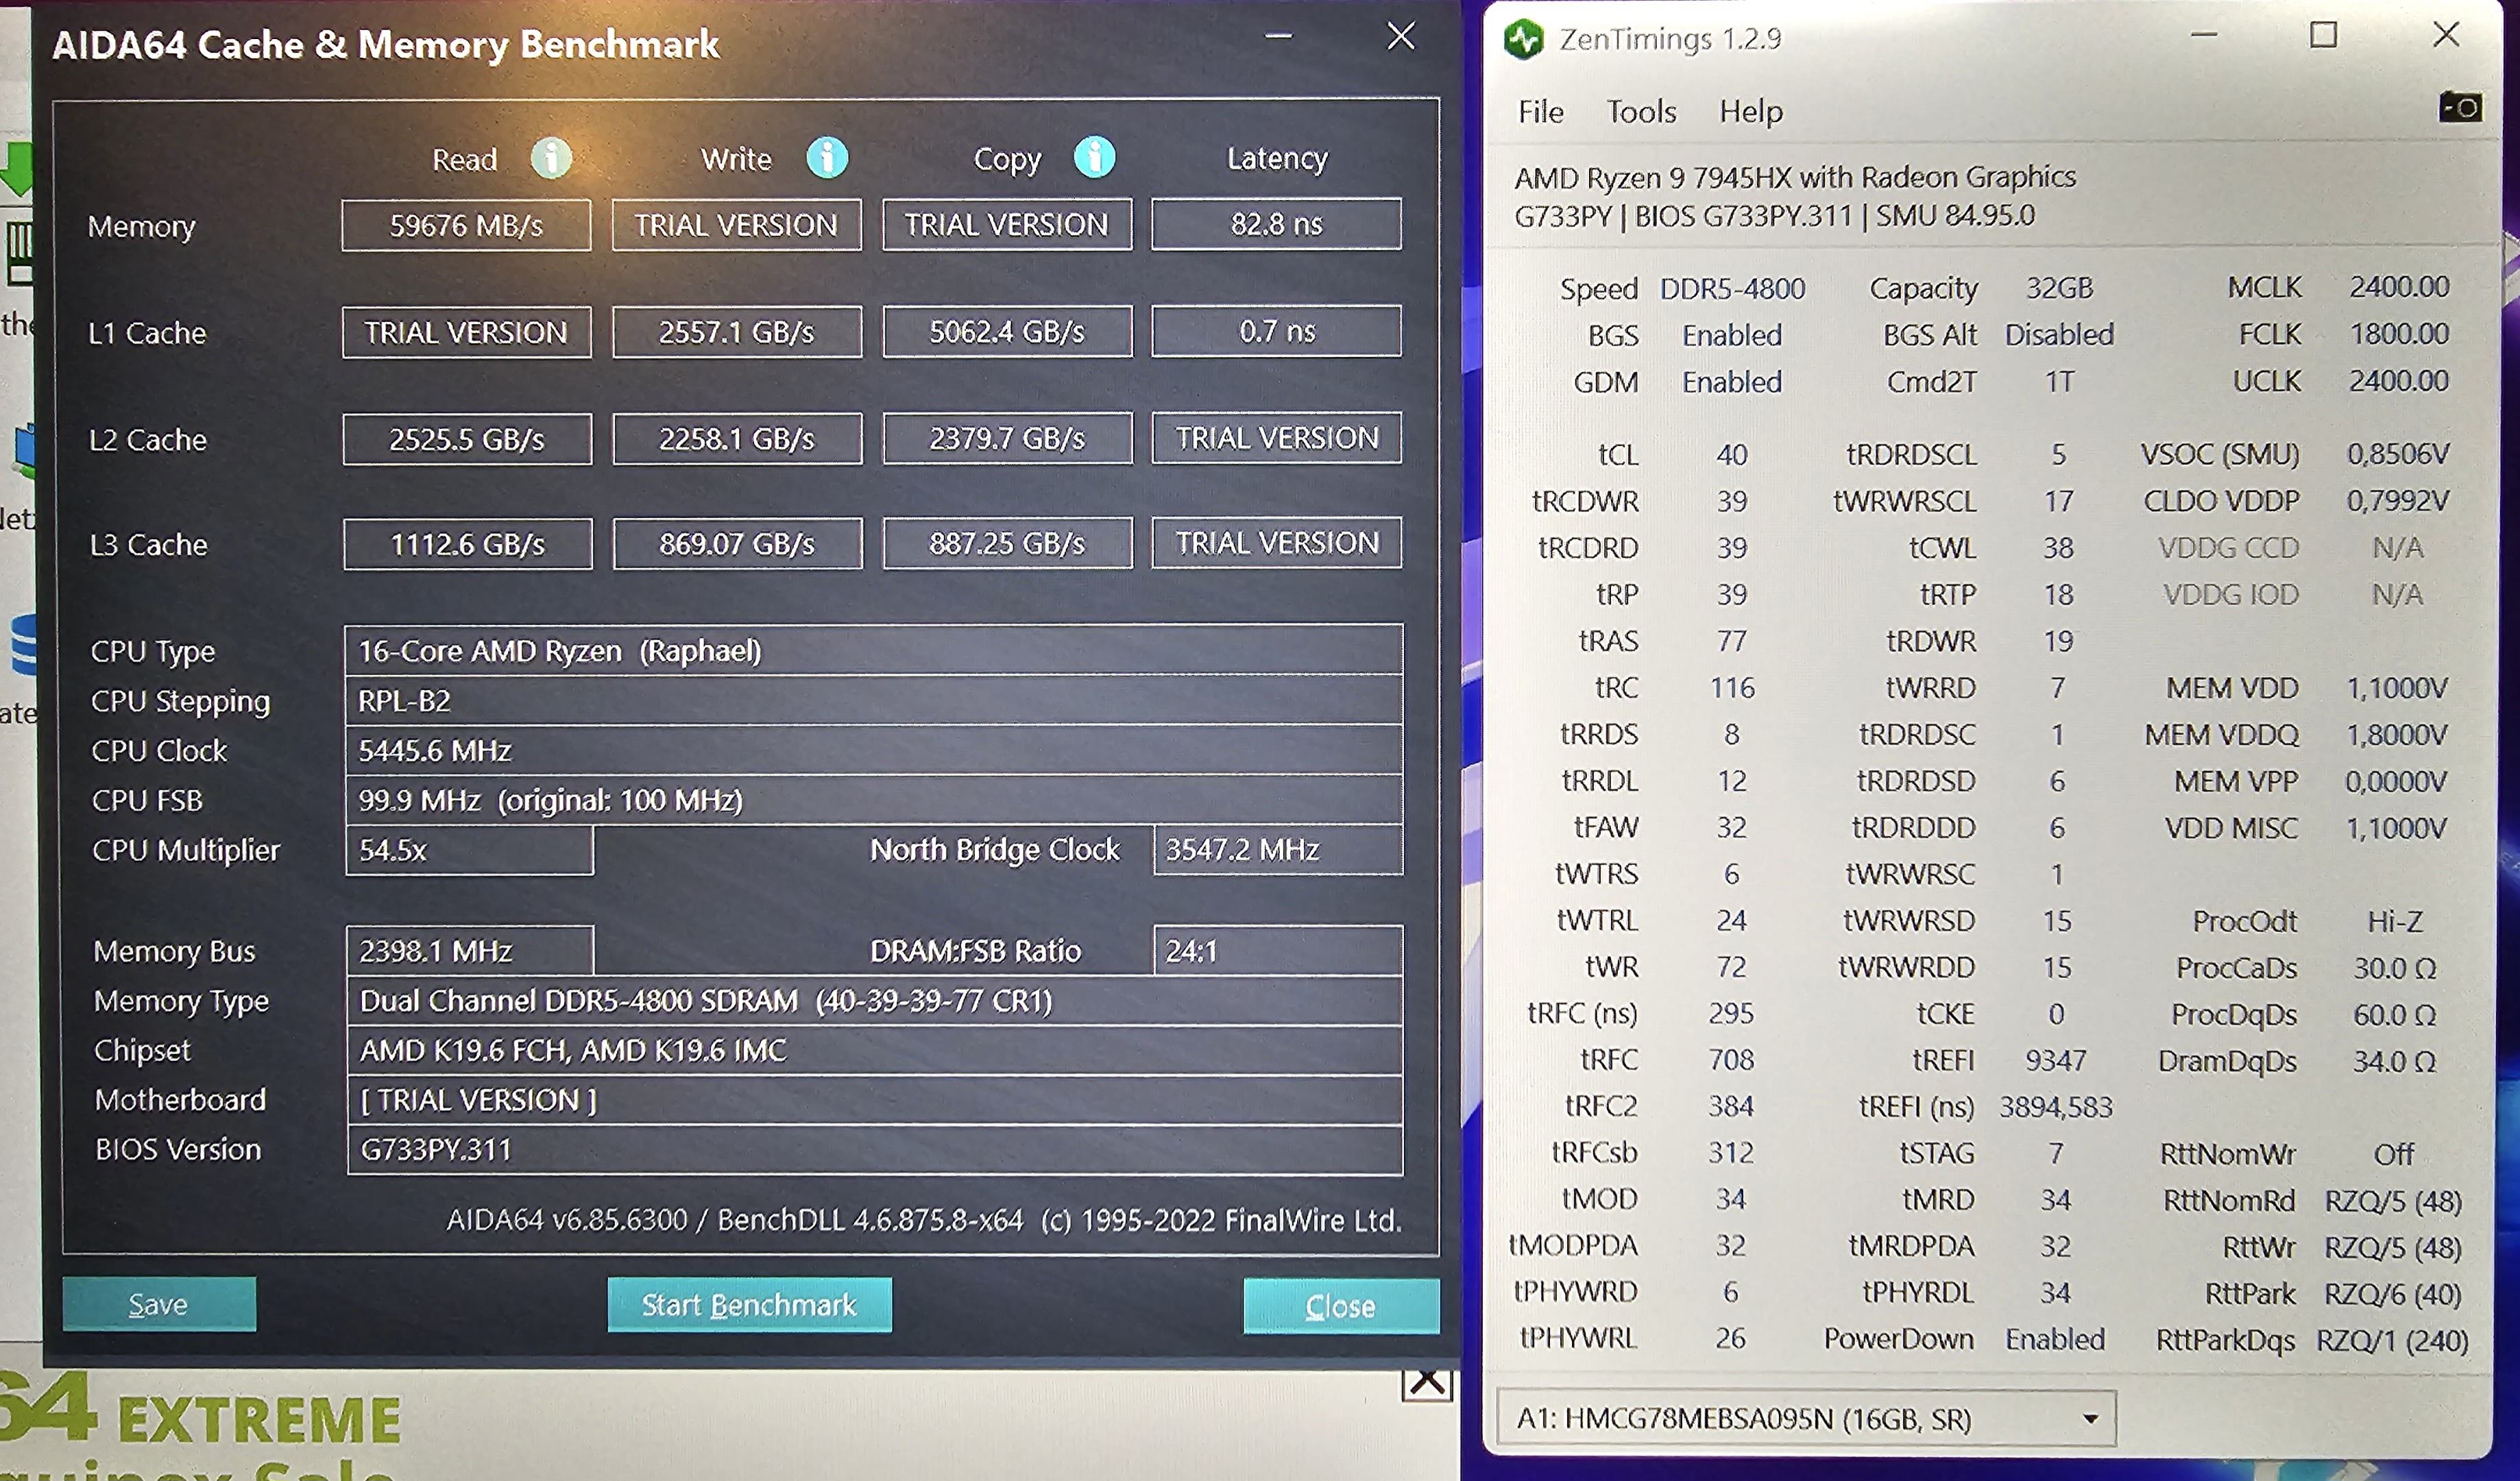2520x1481 pixels.
Task: Click the L1 Cache latency 0.7 ns cell
Action: coord(1276,330)
